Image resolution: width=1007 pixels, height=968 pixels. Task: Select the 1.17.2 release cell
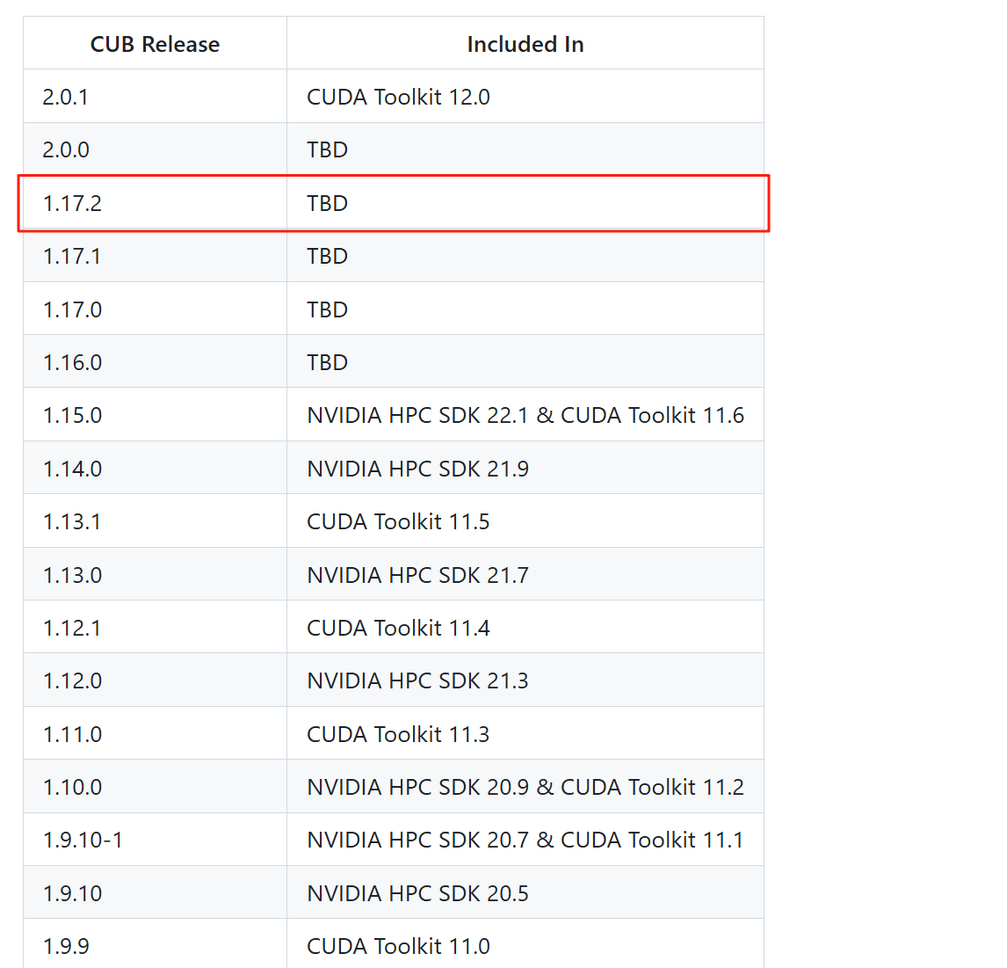[155, 202]
